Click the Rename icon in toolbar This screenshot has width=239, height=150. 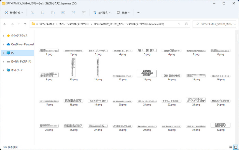[63, 13]
